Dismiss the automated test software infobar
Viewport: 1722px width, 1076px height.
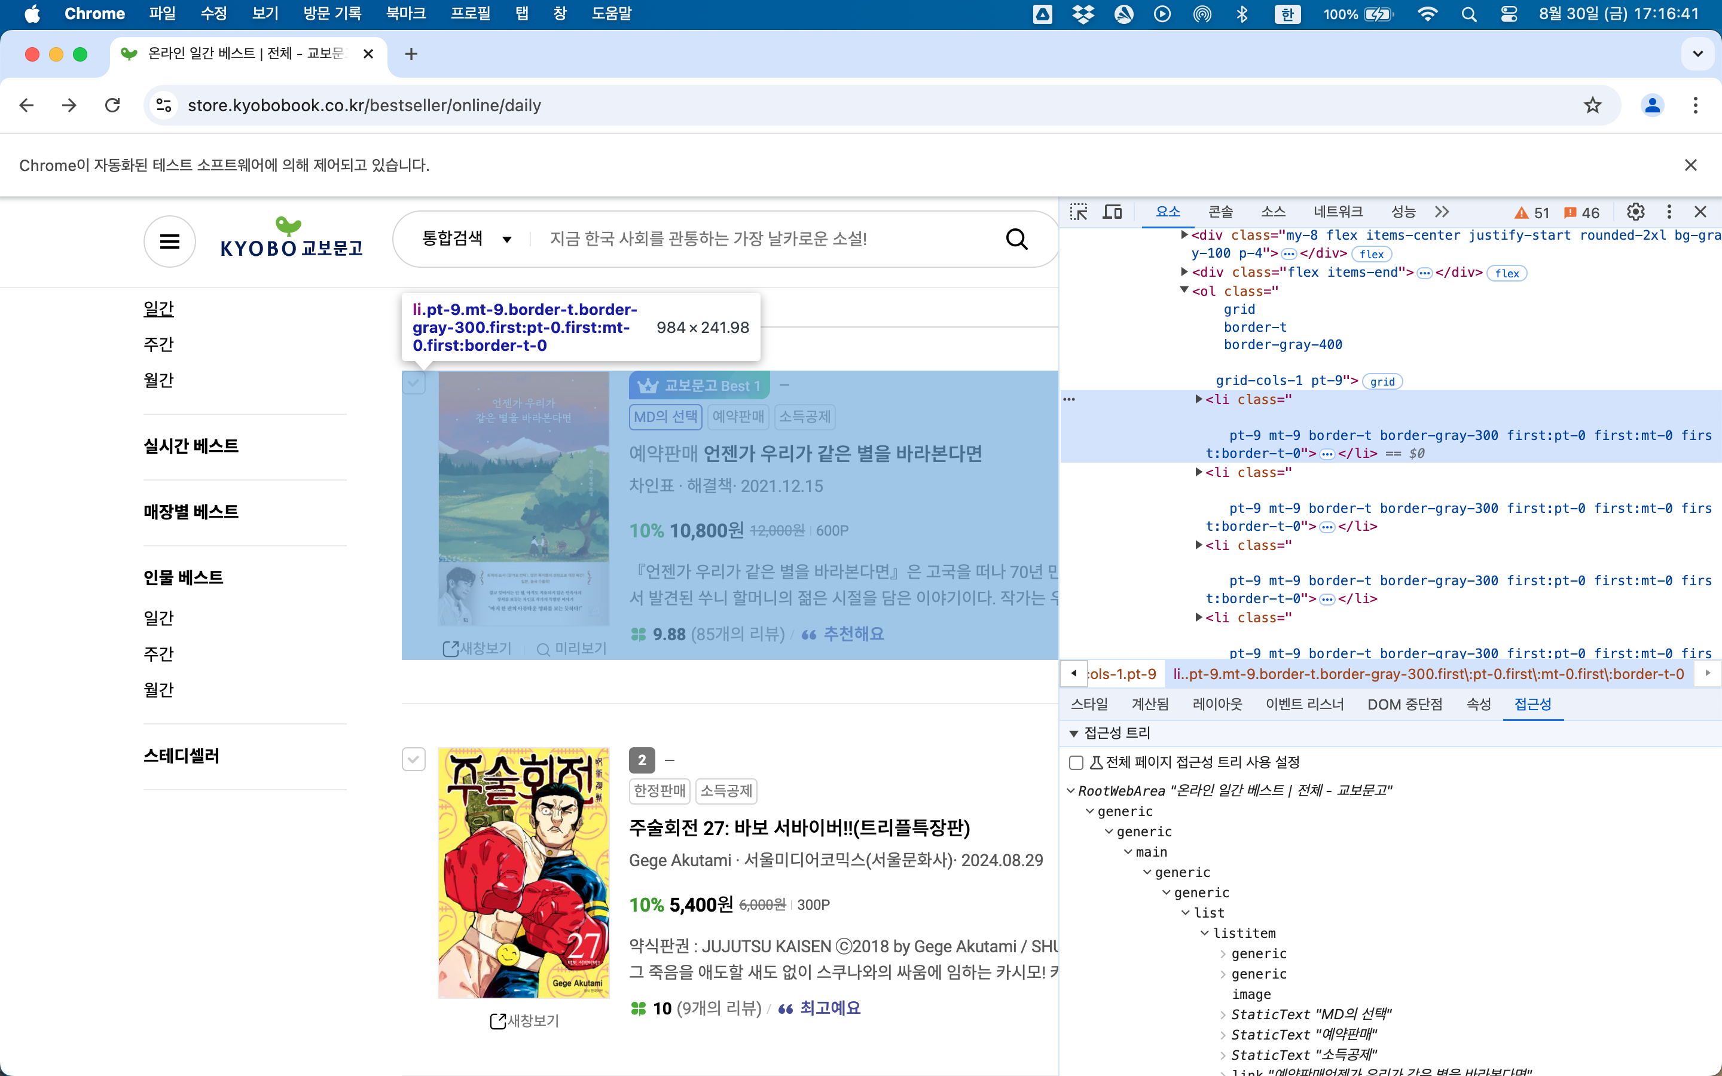coord(1691,165)
